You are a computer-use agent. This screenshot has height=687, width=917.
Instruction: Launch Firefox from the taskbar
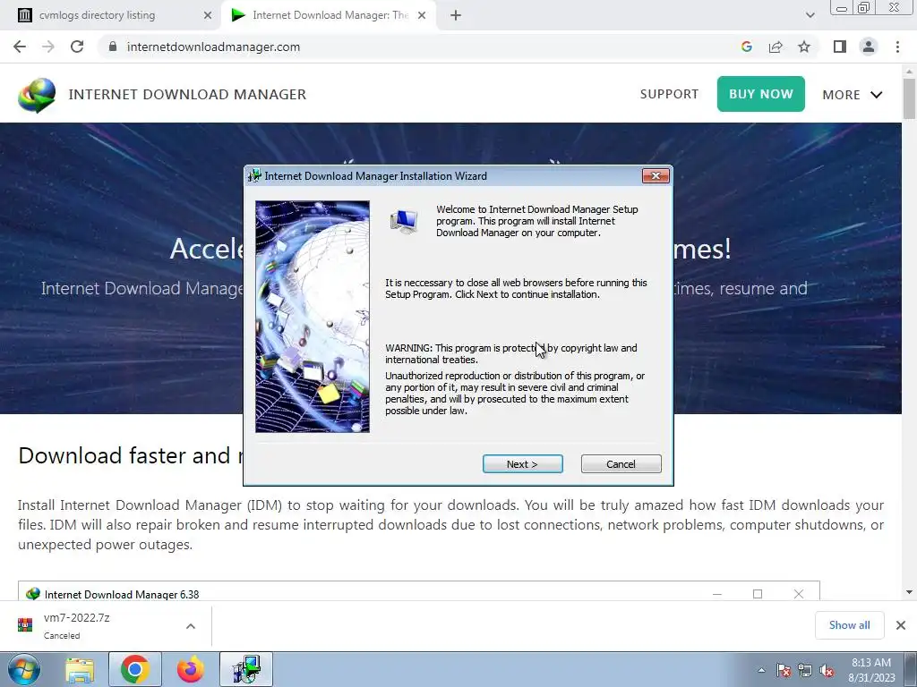point(190,669)
